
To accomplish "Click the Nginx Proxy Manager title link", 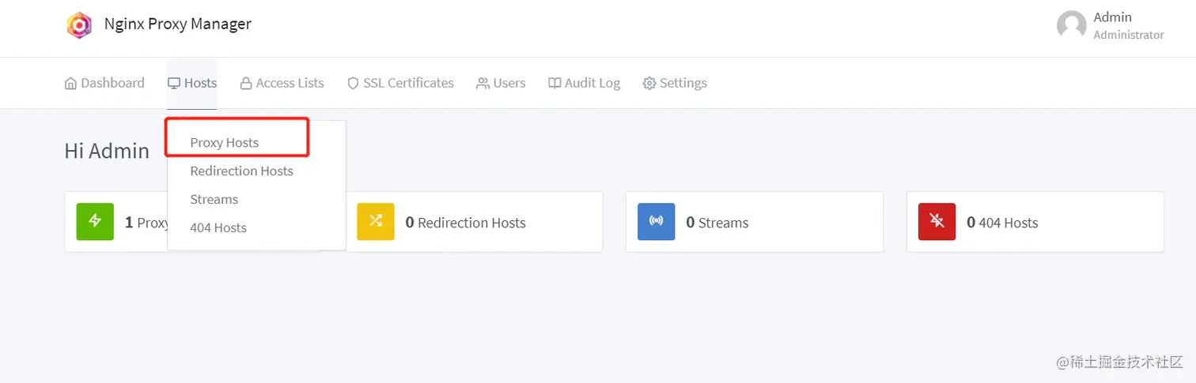I will click(x=177, y=24).
